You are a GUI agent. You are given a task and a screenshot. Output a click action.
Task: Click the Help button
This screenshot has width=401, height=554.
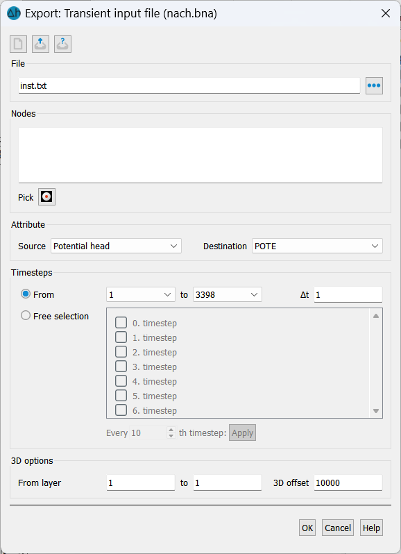[x=371, y=528]
